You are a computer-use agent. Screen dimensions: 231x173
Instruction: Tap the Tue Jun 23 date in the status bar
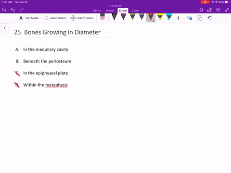tap(21, 2)
